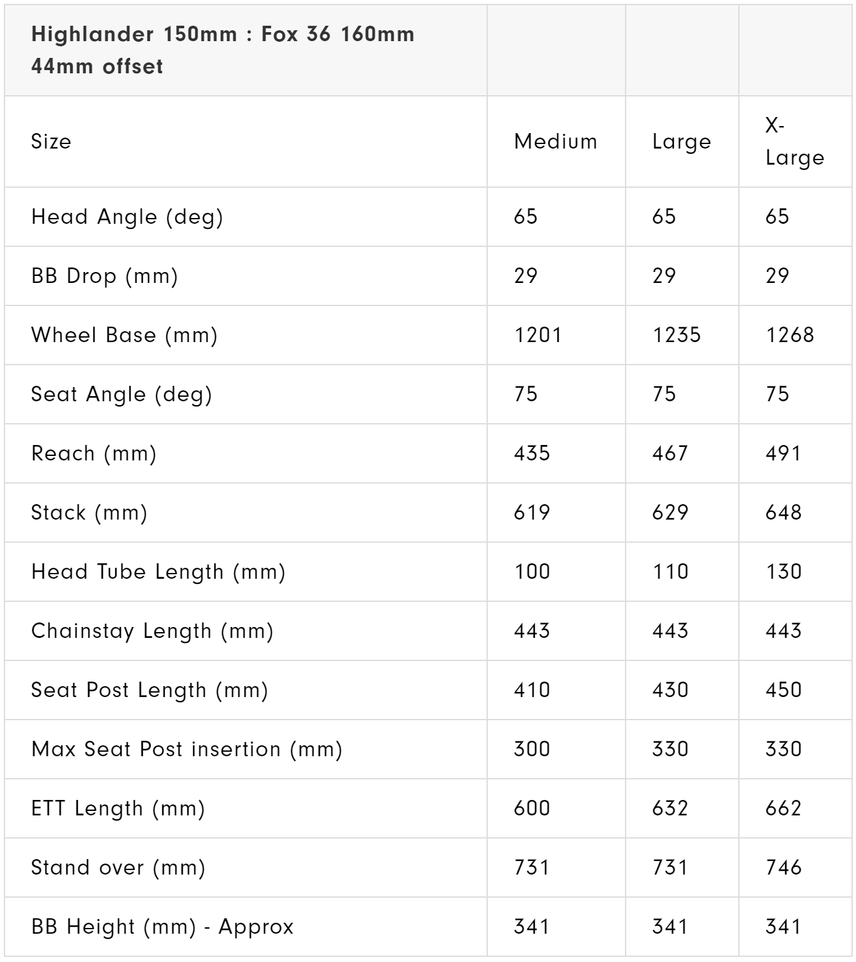Click the Seat Angle (deg) row label
Image resolution: width=856 pixels, height=962 pixels.
pyautogui.click(x=121, y=394)
